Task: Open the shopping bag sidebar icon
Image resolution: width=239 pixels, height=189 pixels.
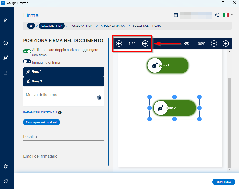Action: 6,73
